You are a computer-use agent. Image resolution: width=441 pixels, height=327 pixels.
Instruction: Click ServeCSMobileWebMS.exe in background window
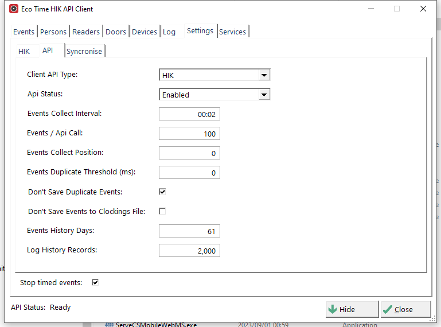tap(156, 325)
